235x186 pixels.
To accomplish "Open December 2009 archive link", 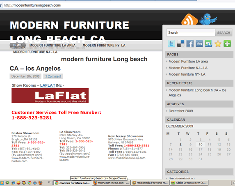I will coord(181,111).
